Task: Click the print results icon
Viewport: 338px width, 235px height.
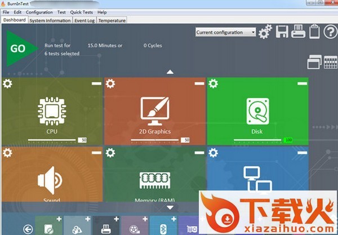Action: [x=298, y=32]
